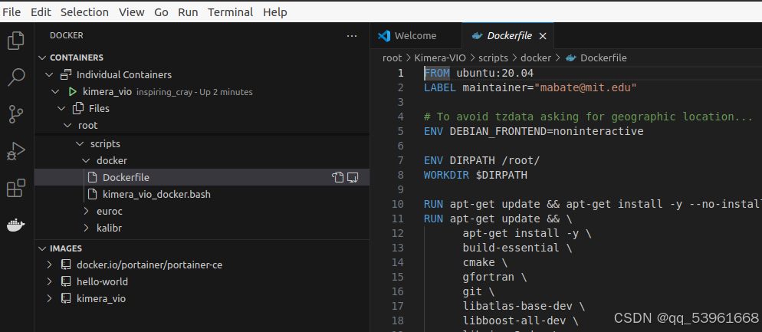The image size is (762, 332).
Task: Expand the docker.io/portainer/portainer-ce image chevron
Action: [49, 265]
